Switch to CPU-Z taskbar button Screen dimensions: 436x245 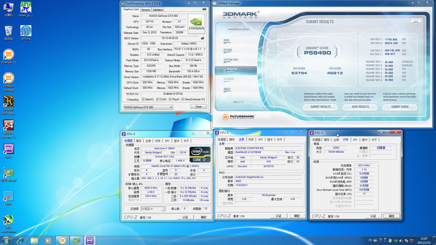[x=89, y=241]
